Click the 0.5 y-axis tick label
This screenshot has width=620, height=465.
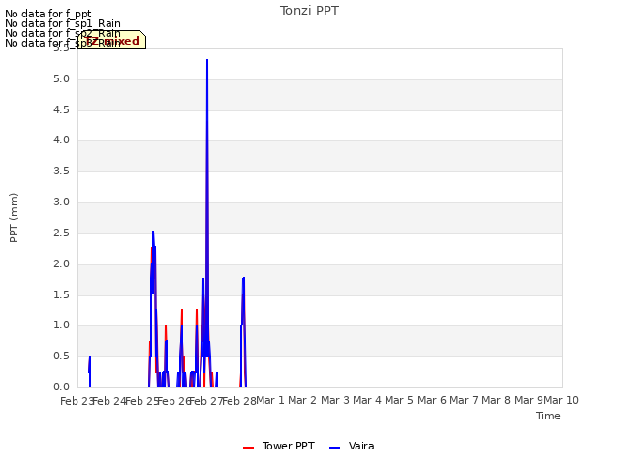click(x=61, y=356)
